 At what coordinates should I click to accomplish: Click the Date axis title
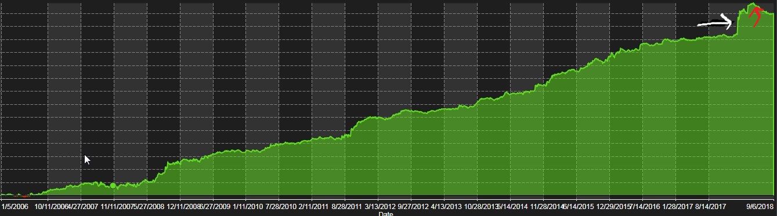pyautogui.click(x=386, y=214)
